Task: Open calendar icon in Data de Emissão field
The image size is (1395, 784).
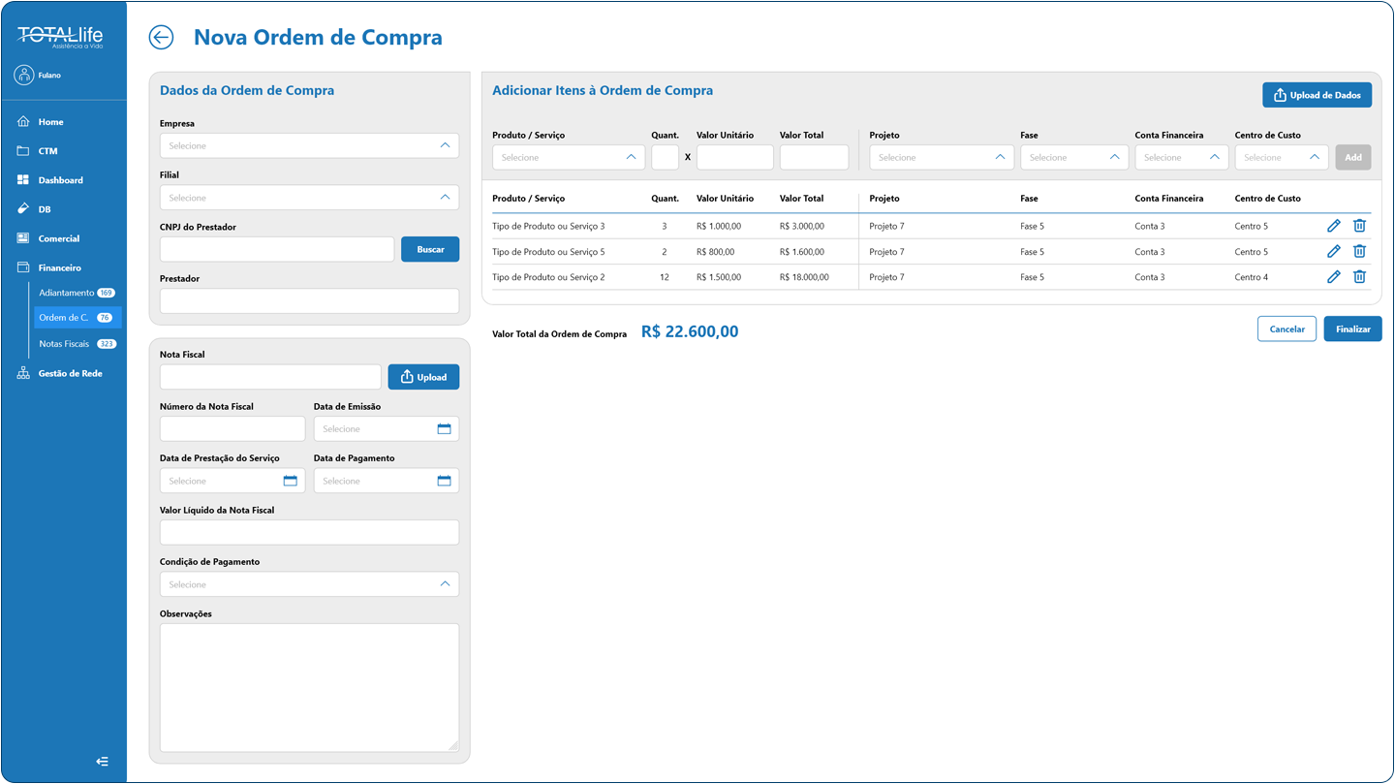Action: tap(444, 428)
